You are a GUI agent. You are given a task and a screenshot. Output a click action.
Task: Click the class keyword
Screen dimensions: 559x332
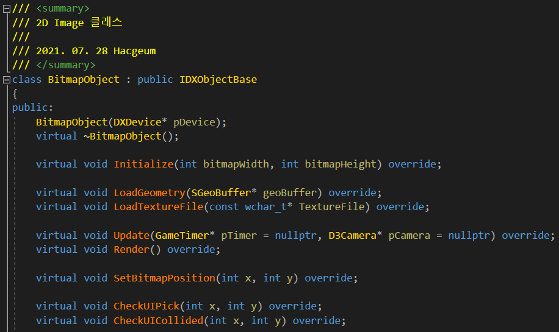click(27, 79)
